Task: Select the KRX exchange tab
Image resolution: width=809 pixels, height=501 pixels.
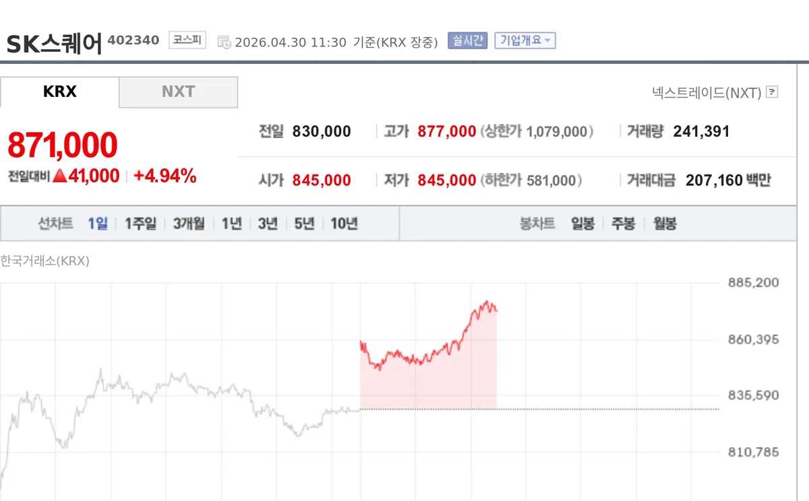Action: pos(60,92)
